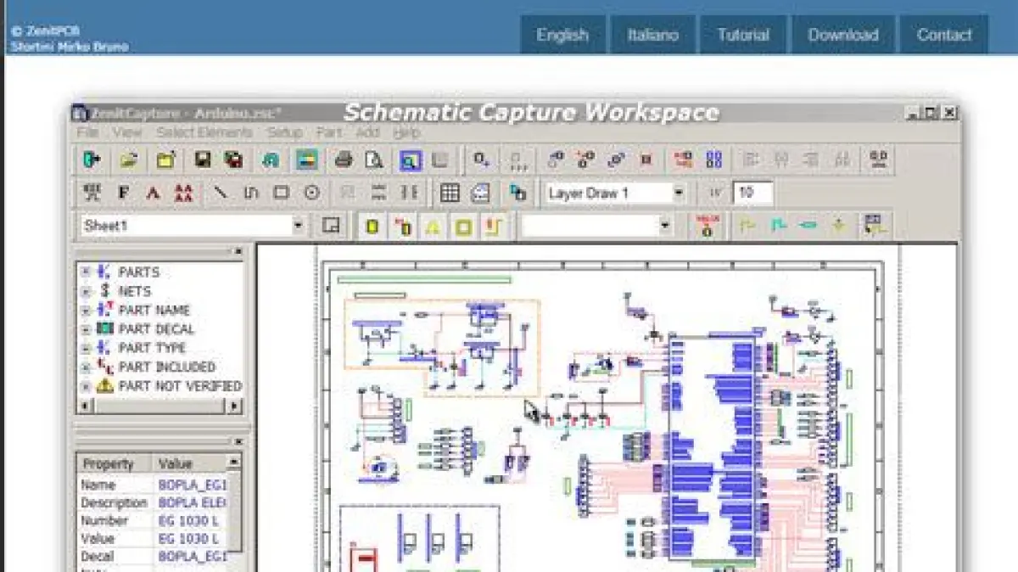Click the printer icon in toolbar
The image size is (1018, 572).
(343, 160)
